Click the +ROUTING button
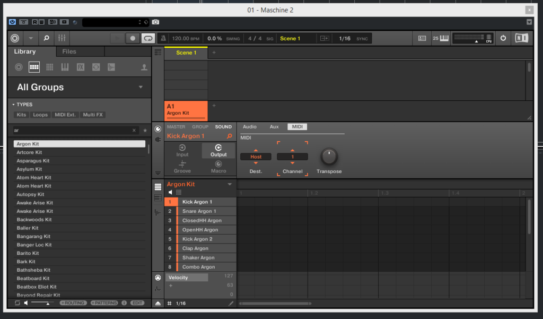Screen dimensions: 543x319 click(x=73, y=303)
